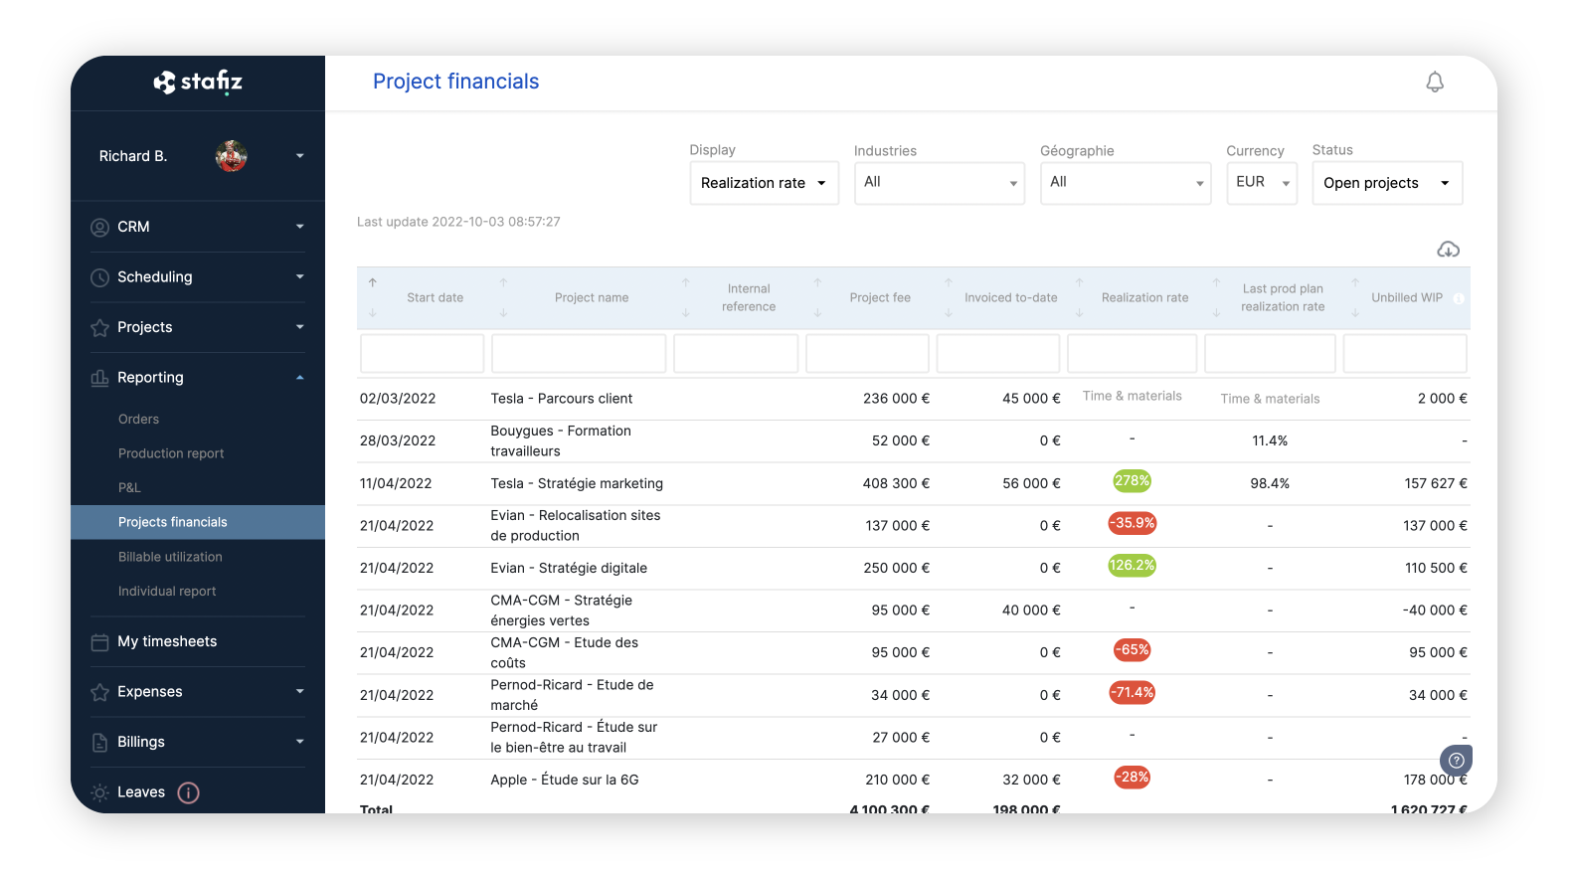Click the red -71.4% realization badge
The image size is (1574, 873).
1133,693
